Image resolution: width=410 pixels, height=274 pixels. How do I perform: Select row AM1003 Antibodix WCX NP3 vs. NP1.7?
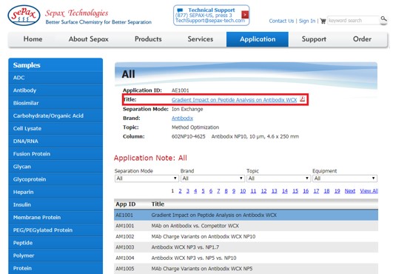pyautogui.click(x=246, y=247)
